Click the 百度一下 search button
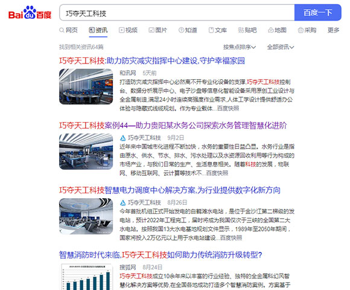The height and width of the screenshot is (290, 350). pyautogui.click(x=318, y=13)
